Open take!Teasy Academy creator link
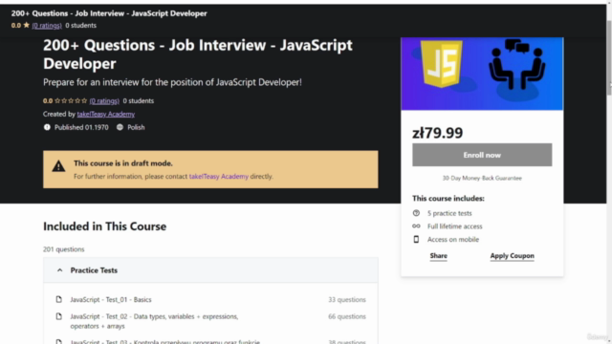The image size is (612, 344). pyautogui.click(x=106, y=114)
